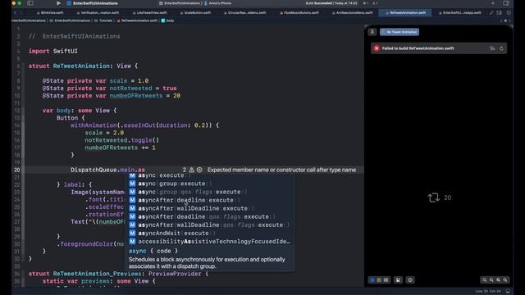Select async(group:qos:flags:execute:) completion

(210, 192)
